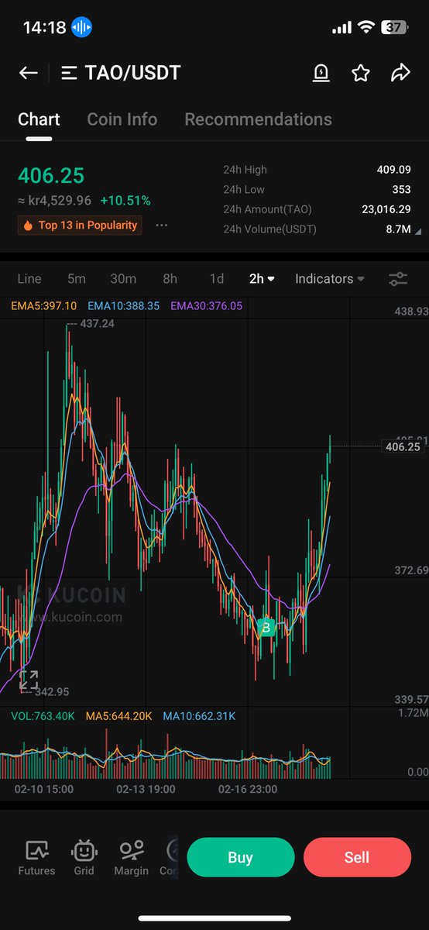Viewport: 429px width, 930px height.
Task: Tap the B buy marker on chart
Action: point(266,628)
